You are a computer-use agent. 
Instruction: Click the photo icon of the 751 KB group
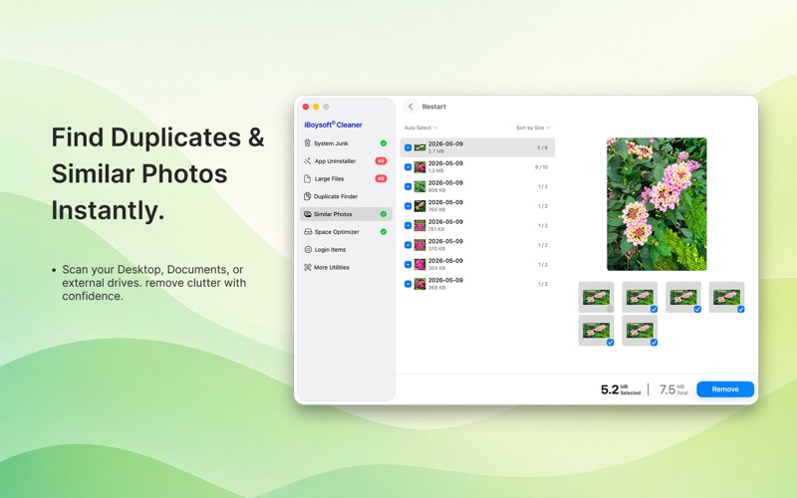[x=419, y=225]
